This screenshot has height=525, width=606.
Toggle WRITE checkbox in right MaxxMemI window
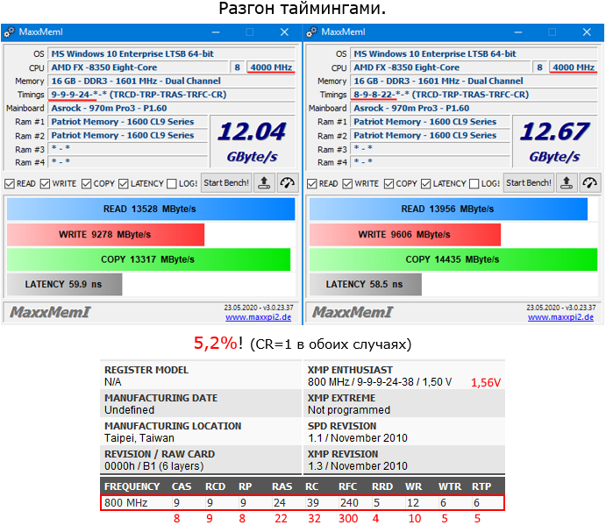[x=348, y=184]
